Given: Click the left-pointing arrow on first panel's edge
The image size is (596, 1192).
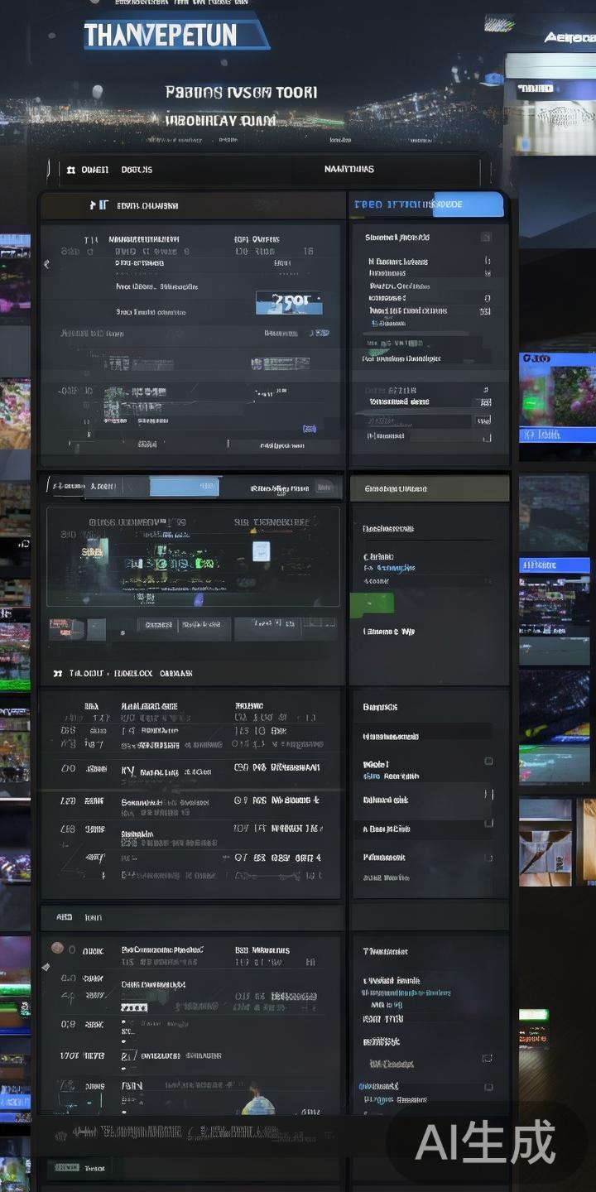Looking at the screenshot, I should (46, 264).
